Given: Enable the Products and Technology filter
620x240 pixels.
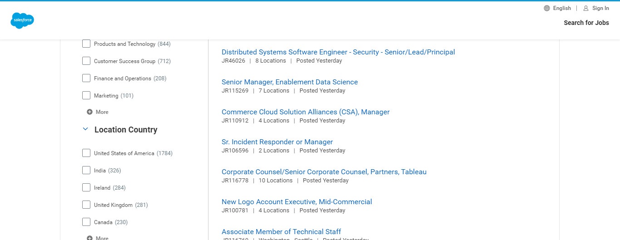Looking at the screenshot, I should 86,44.
